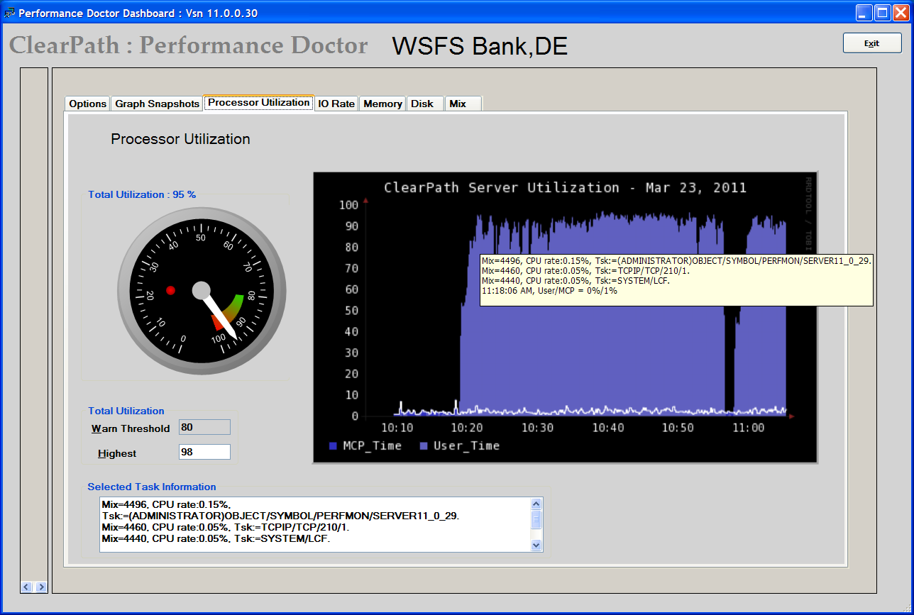Minimize the Performance Doctor Dashboard window
Viewport: 914px width, 615px height.
pyautogui.click(x=865, y=12)
